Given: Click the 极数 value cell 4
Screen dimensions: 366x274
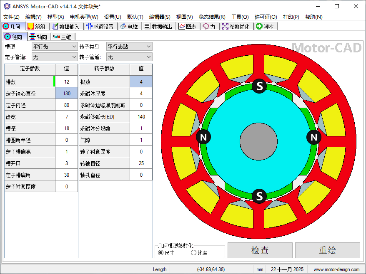Looking at the screenshot, I should pyautogui.click(x=141, y=82).
